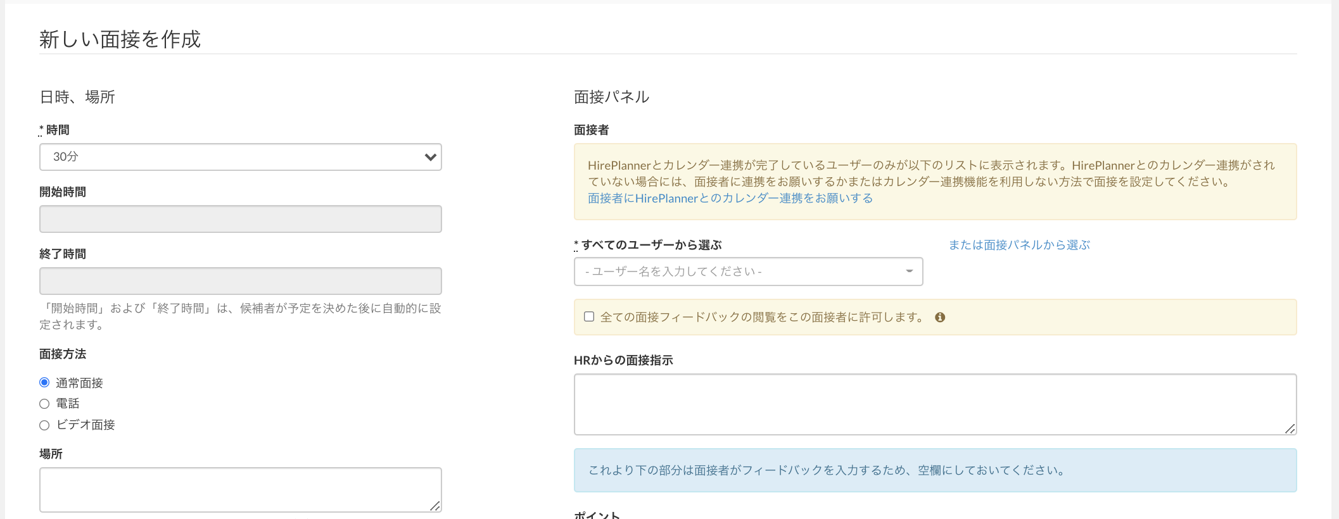Viewport: 1339px width, 519px height.
Task: Click または面接パネルから選ぶ link
Action: tap(1019, 245)
